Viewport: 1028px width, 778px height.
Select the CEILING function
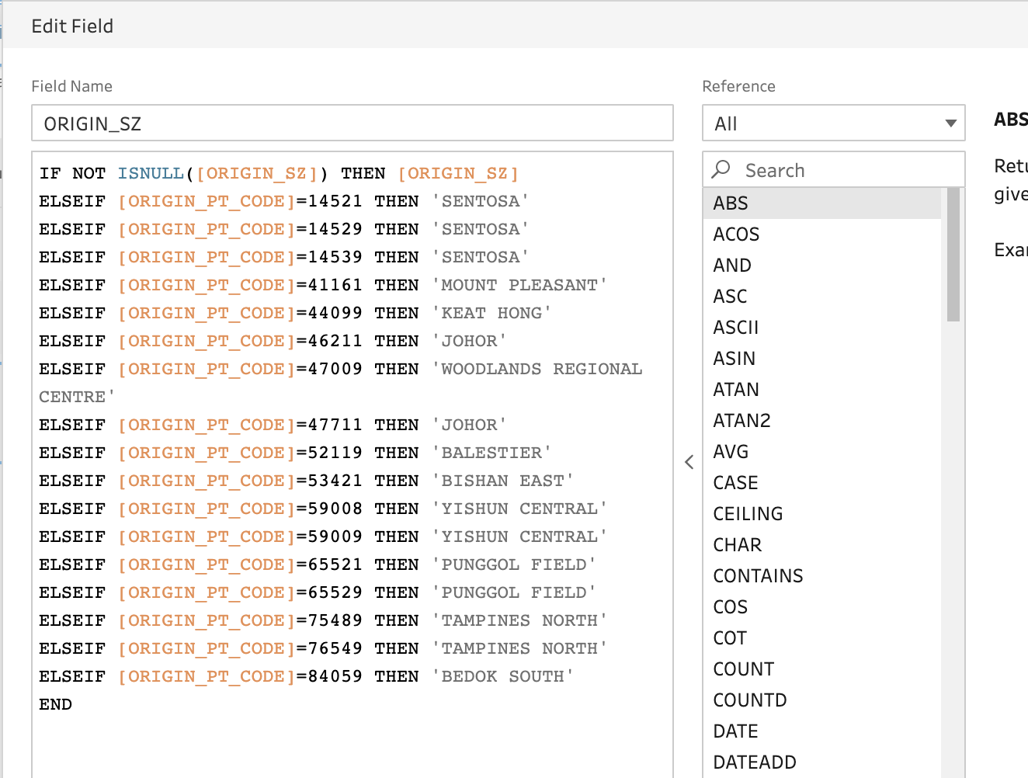point(748,514)
